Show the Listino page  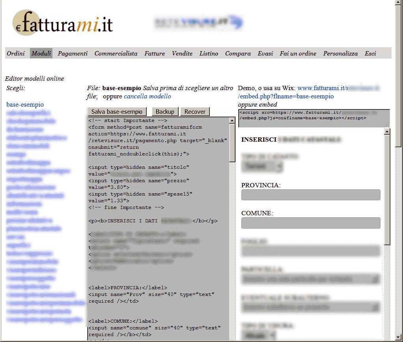point(209,54)
